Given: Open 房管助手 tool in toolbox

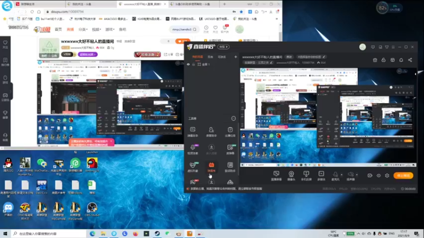Looking at the screenshot, I should coord(211,132).
